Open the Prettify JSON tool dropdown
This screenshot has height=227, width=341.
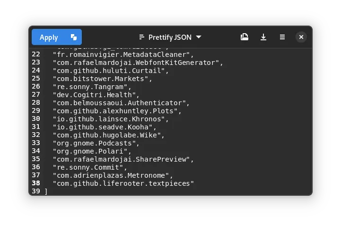click(170, 37)
